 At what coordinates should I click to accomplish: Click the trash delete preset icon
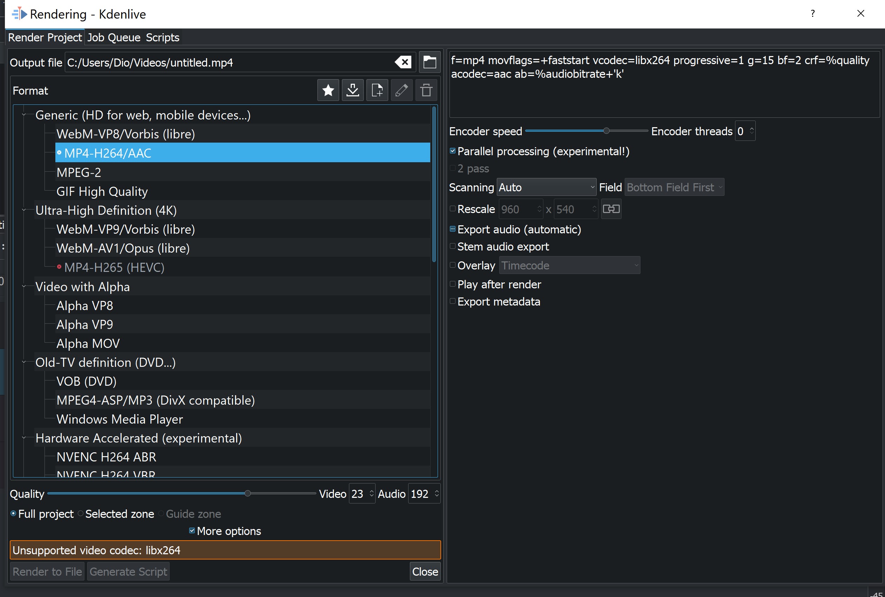(x=426, y=91)
